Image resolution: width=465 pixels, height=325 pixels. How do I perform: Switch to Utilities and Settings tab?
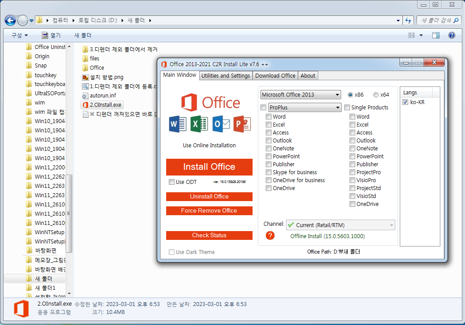(226, 76)
